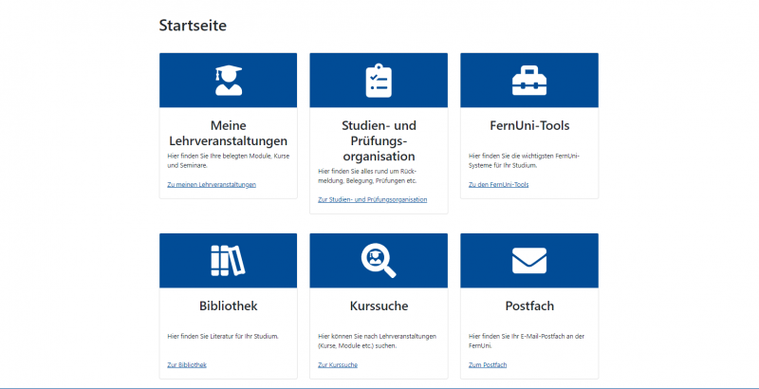The width and height of the screenshot is (759, 389).
Task: Click the magnifier icon on Kurssuche card
Action: tap(379, 261)
